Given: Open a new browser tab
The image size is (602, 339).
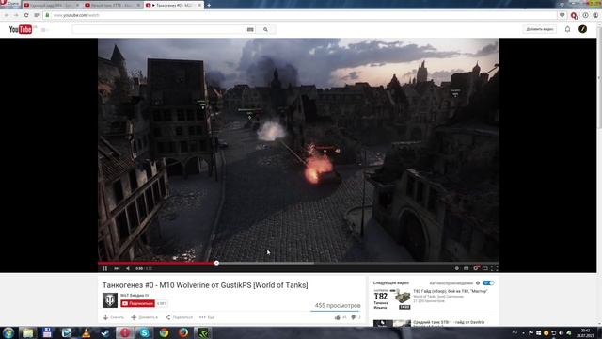Looking at the screenshot, I should (209, 5).
